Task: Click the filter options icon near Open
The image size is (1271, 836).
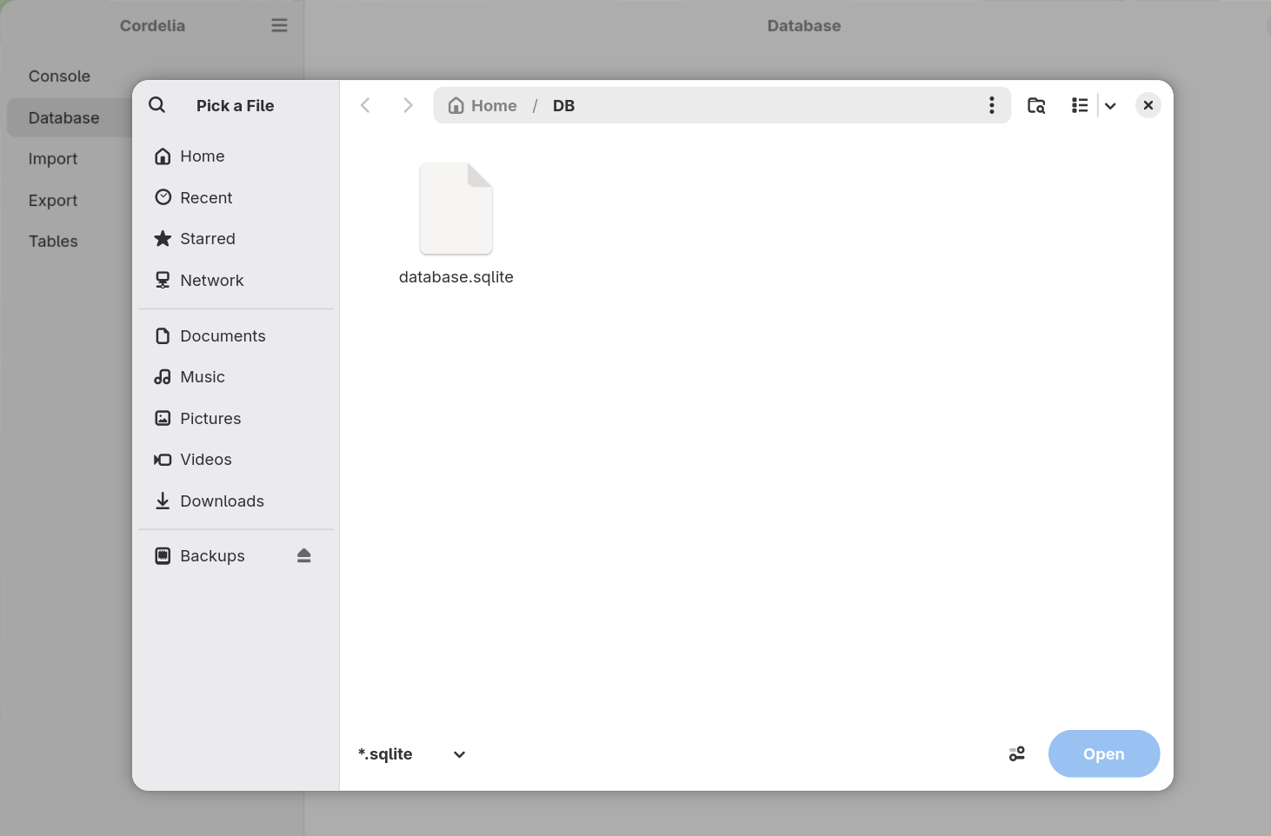Action: [x=1017, y=754]
